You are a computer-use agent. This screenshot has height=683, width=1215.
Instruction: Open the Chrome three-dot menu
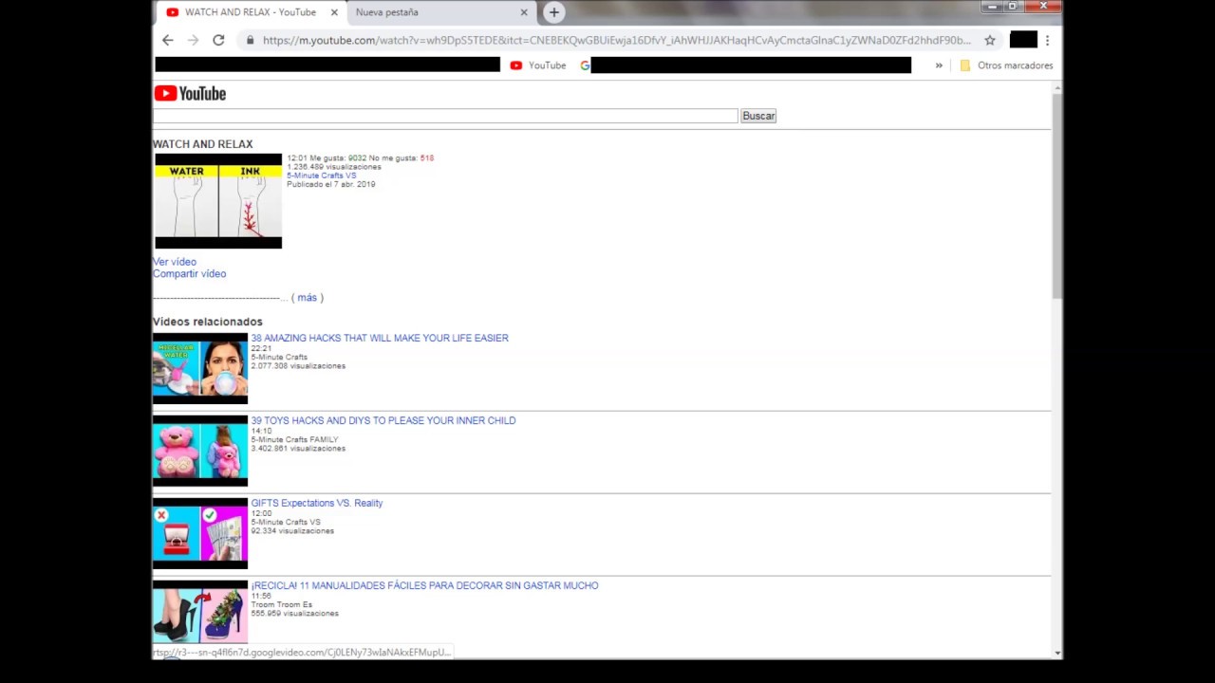pyautogui.click(x=1047, y=40)
